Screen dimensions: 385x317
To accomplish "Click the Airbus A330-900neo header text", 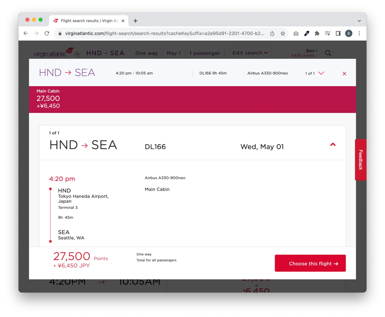I will click(267, 73).
